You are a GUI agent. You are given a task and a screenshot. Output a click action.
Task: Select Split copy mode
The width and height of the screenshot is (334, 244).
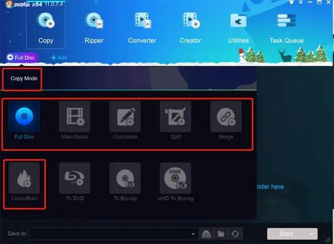(x=176, y=120)
